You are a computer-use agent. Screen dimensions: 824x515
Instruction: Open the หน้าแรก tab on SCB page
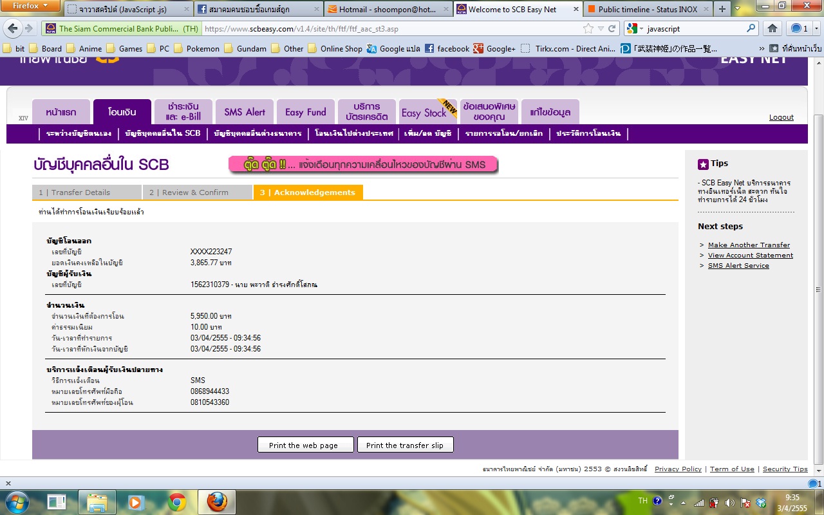pyautogui.click(x=61, y=112)
